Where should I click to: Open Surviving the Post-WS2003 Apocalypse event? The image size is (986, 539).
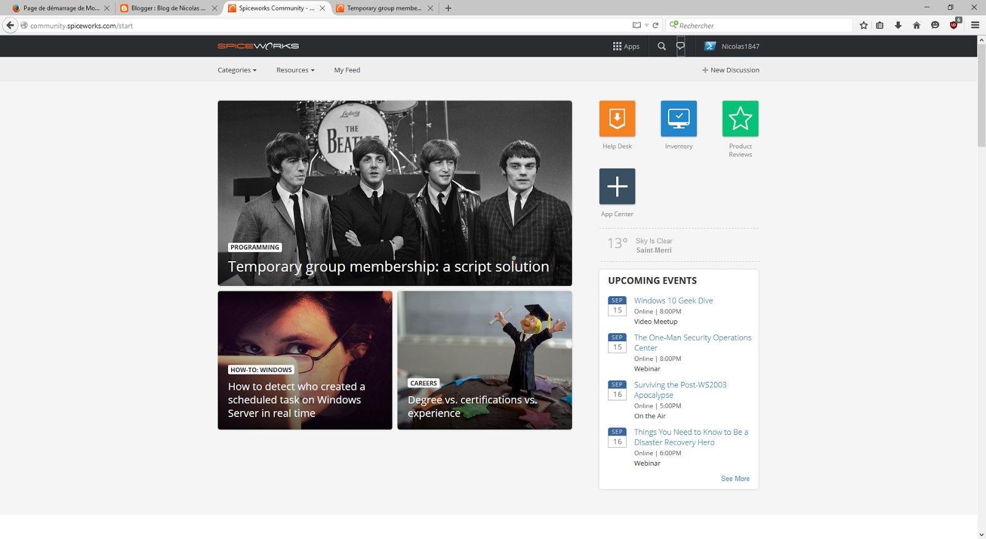coord(680,390)
